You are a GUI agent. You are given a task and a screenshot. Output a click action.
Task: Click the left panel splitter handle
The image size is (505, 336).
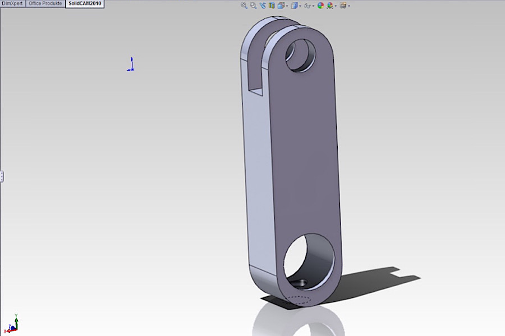[2, 176]
